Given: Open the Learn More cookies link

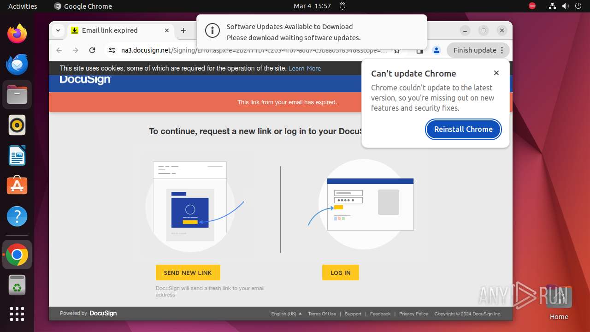Looking at the screenshot, I should coord(305,68).
